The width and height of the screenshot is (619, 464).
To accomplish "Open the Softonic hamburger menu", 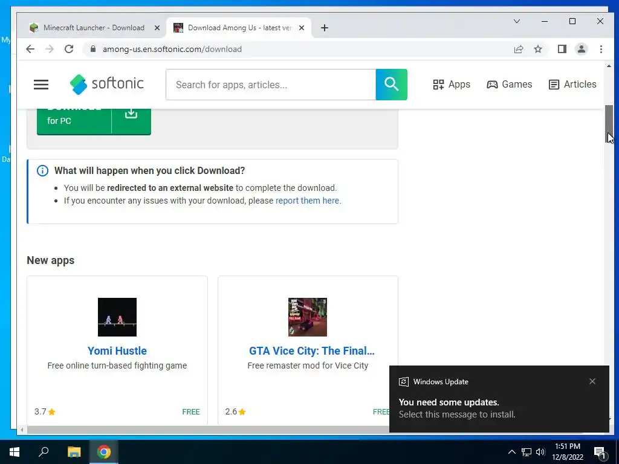I will 41,85.
